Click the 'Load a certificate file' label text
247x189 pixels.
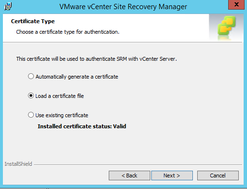pos(59,96)
